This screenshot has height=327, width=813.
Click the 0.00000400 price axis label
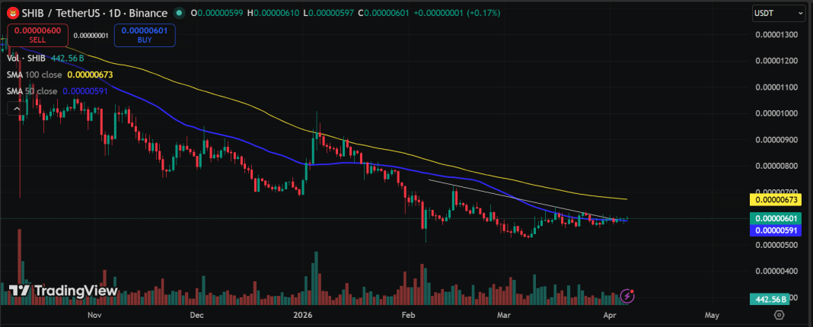(x=775, y=271)
